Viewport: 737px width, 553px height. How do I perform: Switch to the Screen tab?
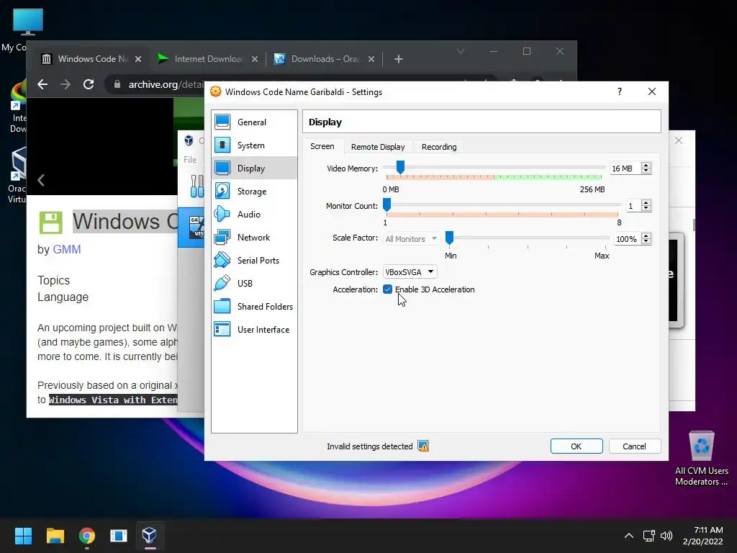[x=322, y=146]
